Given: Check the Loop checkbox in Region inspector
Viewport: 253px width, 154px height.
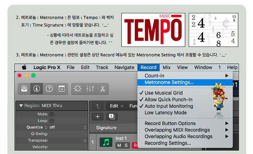Looking at the screenshot, I should pyautogui.click(x=52, y=121).
